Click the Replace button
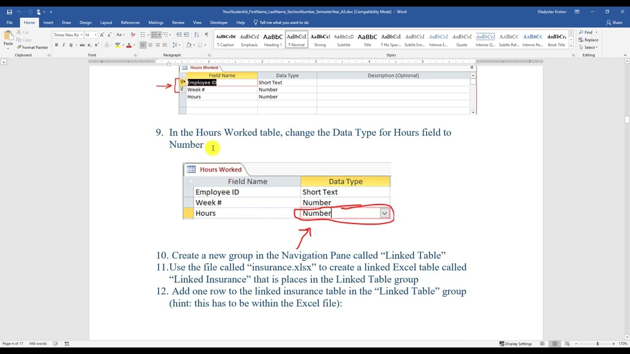The width and height of the screenshot is (630, 354). pyautogui.click(x=589, y=40)
